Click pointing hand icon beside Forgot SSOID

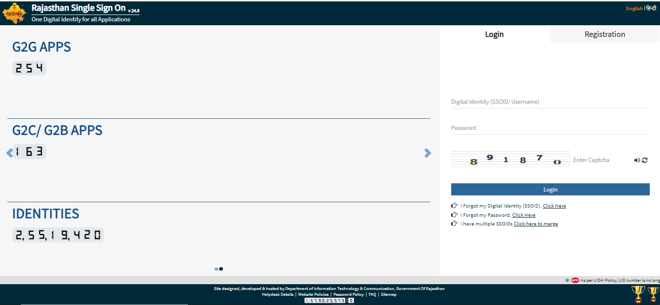(454, 206)
